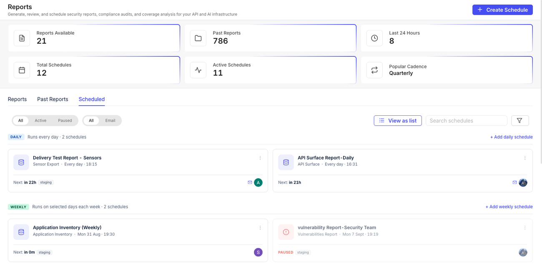
Task: Click the PAUSED status label
Action: [286, 252]
